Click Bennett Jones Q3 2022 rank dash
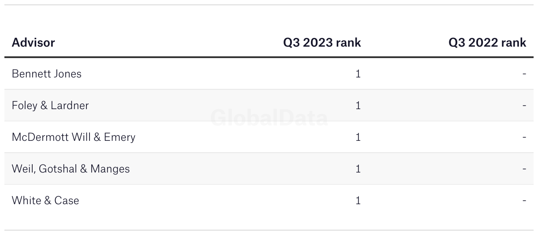Screen dimensions: 538x235 (x=524, y=74)
